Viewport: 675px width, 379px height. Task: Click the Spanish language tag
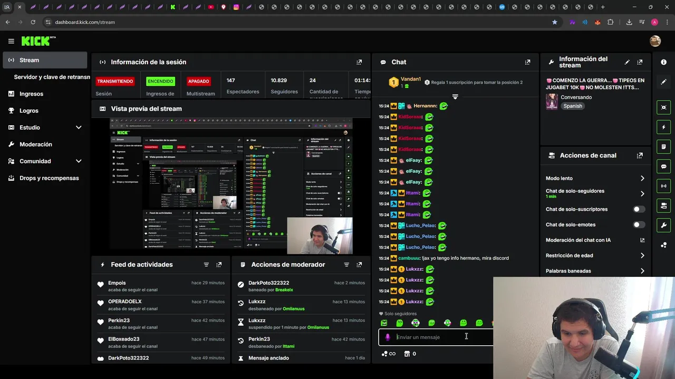pyautogui.click(x=573, y=106)
